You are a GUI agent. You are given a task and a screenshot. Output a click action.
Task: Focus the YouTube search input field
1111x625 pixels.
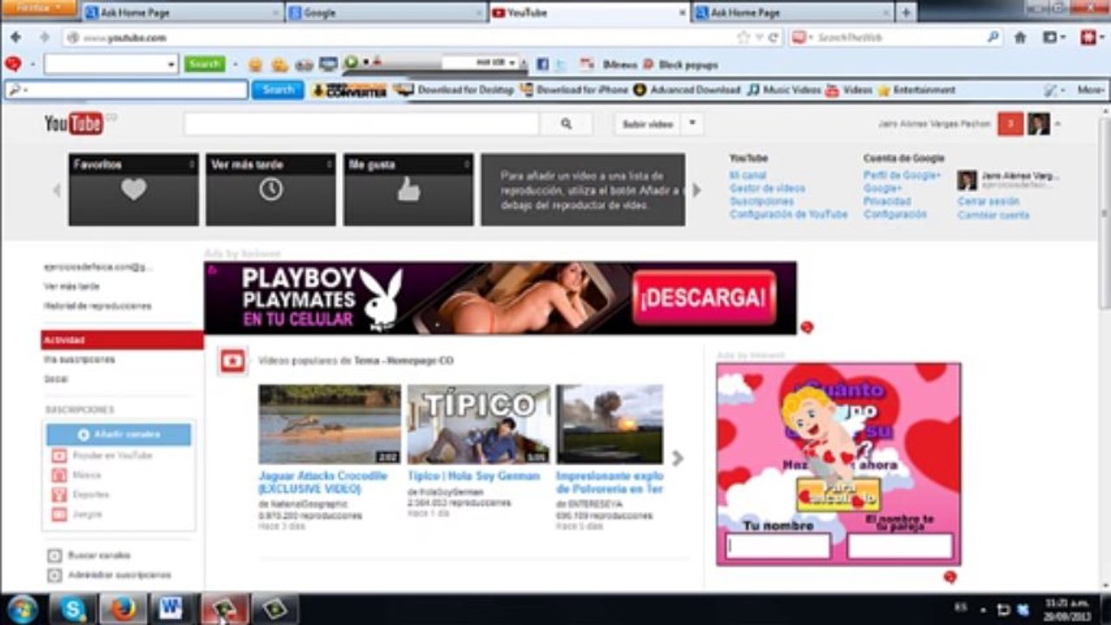click(x=361, y=124)
